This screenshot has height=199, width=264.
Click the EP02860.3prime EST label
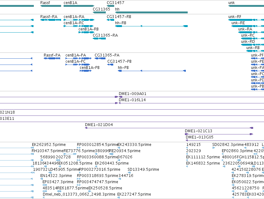coord(237,151)
